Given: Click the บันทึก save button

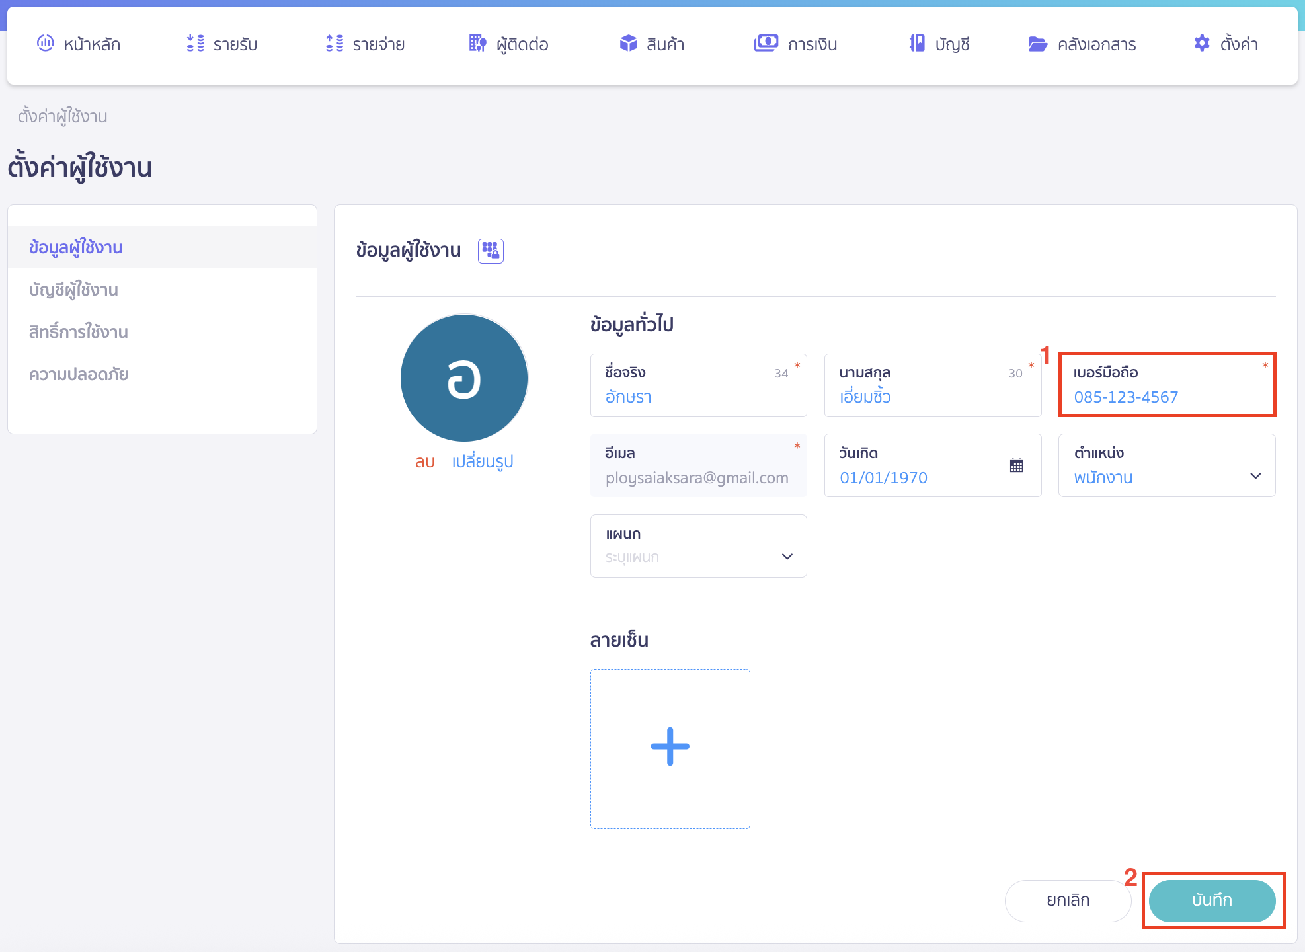Looking at the screenshot, I should (1212, 900).
